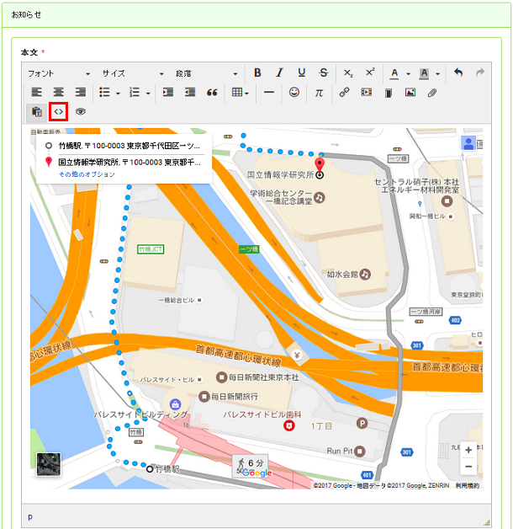
Task: Open the フォント font dropdown
Action: [x=59, y=73]
